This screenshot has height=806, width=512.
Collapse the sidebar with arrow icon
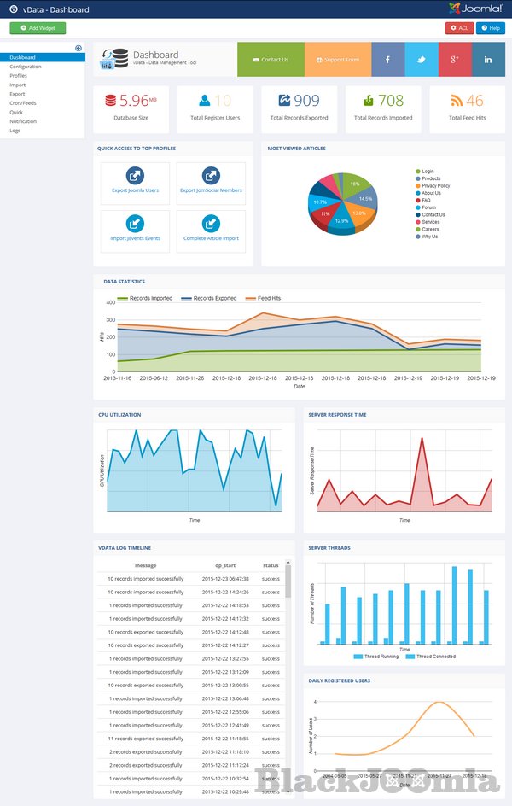79,48
